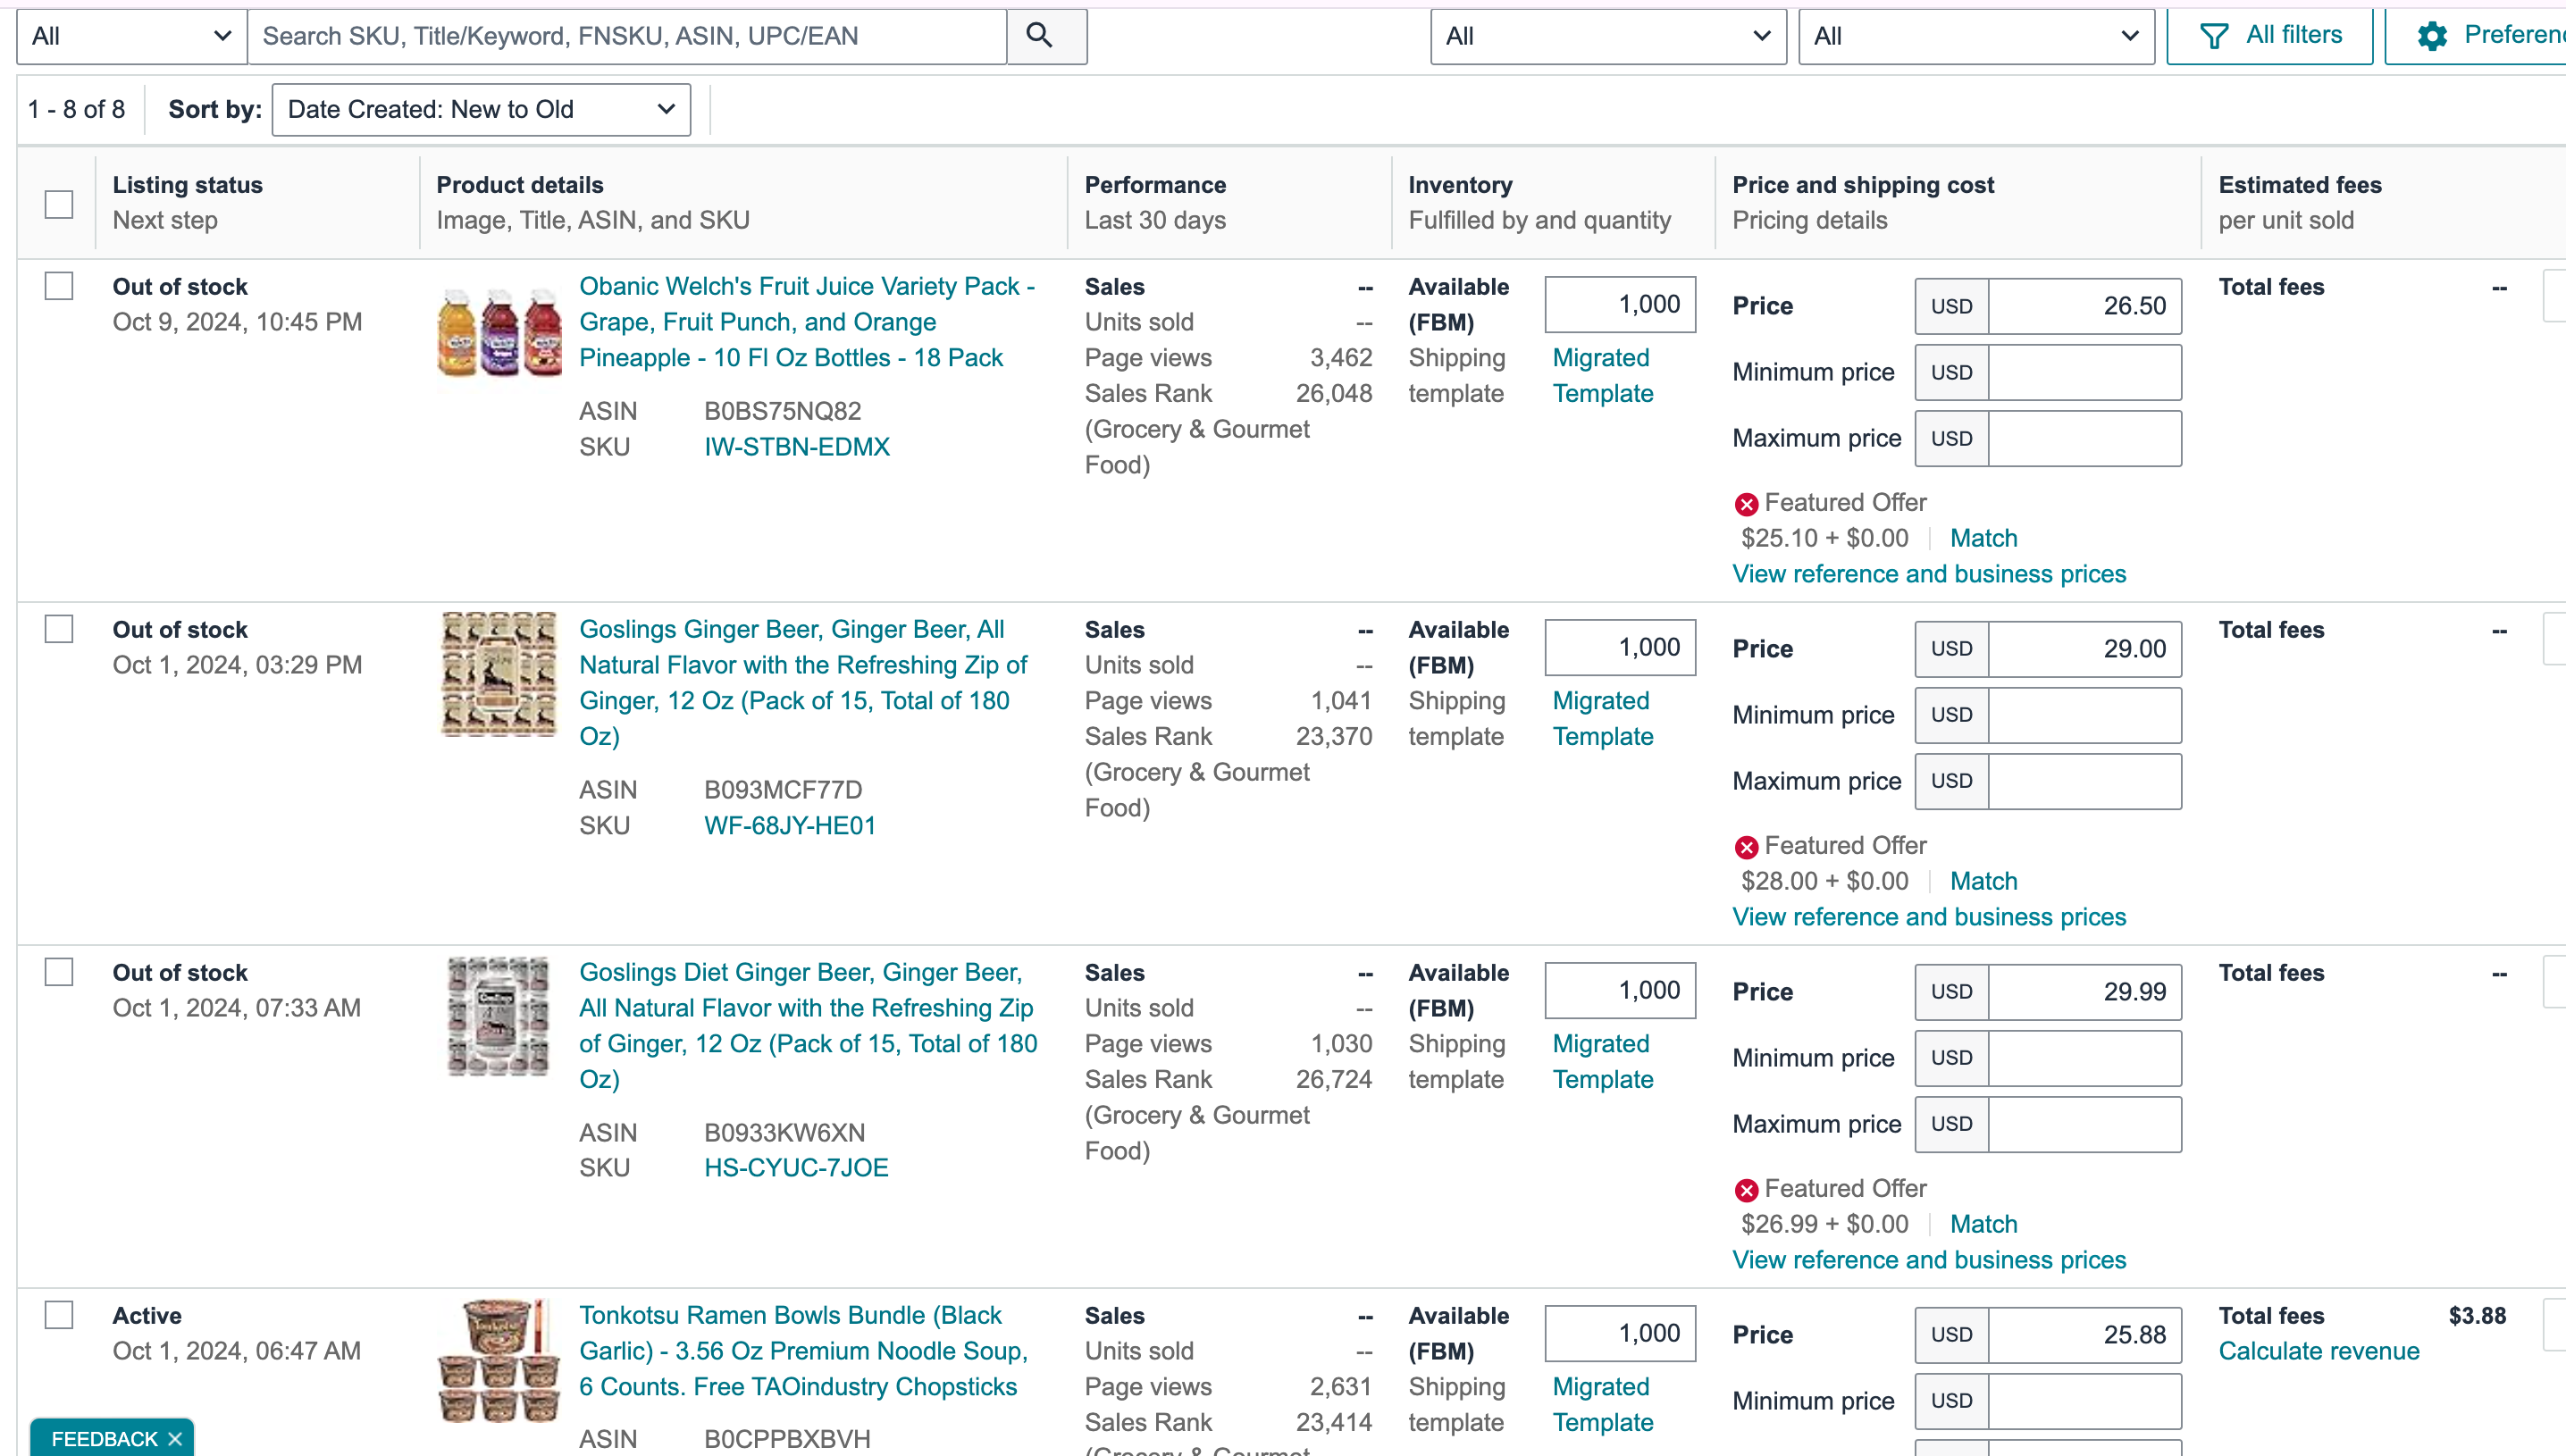The image size is (2566, 1456).
Task: Edit Goslings Diet Ginger Beer quantity field
Action: [x=1620, y=991]
